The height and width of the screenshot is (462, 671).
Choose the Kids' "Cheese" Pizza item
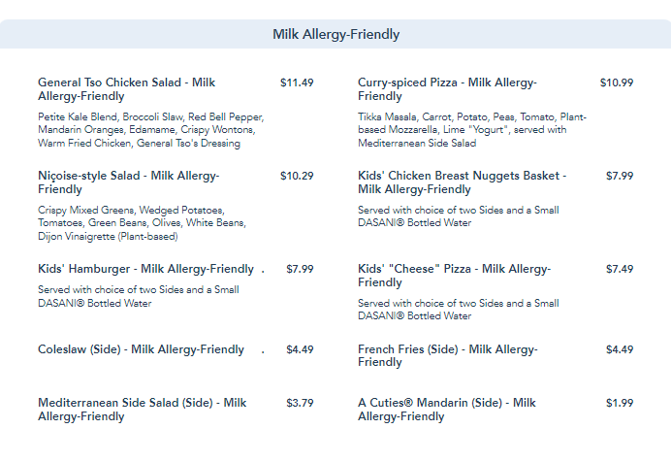click(454, 276)
